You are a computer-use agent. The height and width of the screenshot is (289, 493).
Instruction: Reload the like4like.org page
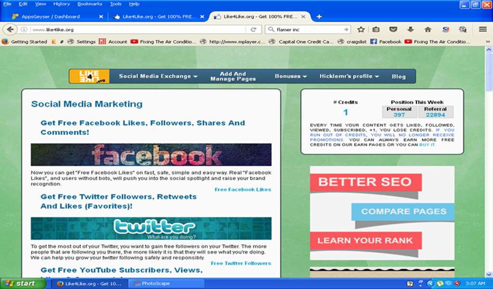pos(253,29)
